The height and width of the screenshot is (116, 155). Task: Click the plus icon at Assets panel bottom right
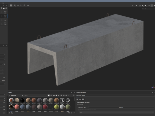click(x=74, y=113)
